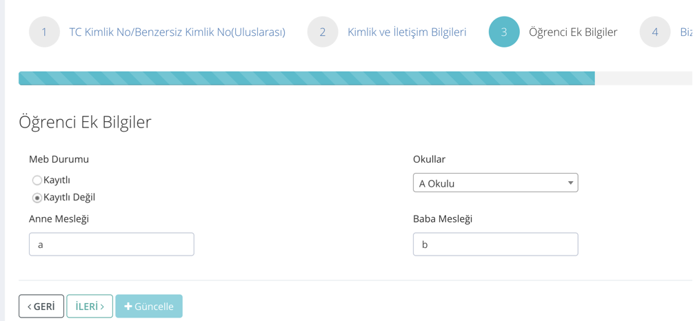This screenshot has width=693, height=321.
Task: Click the left chevron on GERİ button
Action: click(x=30, y=307)
